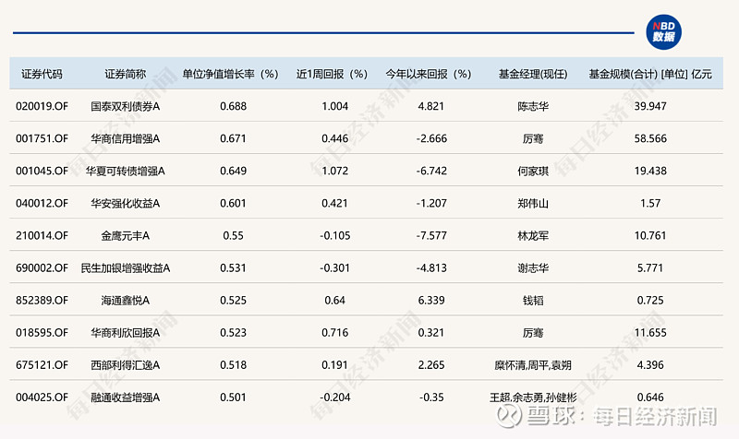This screenshot has width=739, height=439.
Task: Click the 近1周回报 (%) column header
Action: pyautogui.click(x=333, y=74)
